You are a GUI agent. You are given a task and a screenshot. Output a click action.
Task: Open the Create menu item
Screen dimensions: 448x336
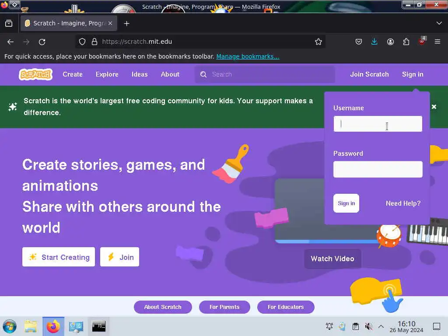tap(73, 74)
